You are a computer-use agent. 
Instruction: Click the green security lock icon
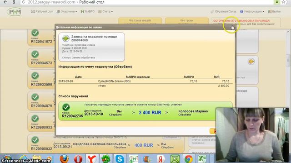click(277, 2)
